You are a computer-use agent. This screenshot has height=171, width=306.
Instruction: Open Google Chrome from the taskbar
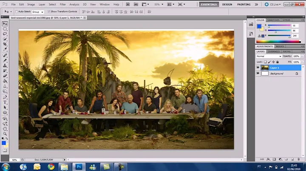click(51, 167)
